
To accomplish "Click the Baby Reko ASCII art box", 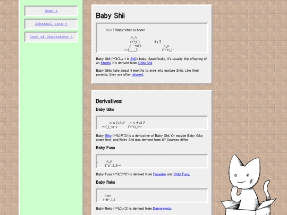I will click(x=152, y=195).
